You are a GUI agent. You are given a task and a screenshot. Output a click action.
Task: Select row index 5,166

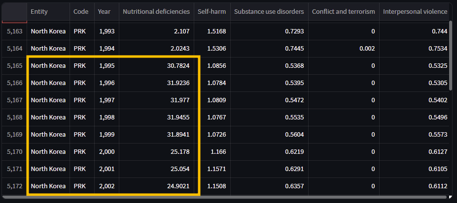coord(15,83)
